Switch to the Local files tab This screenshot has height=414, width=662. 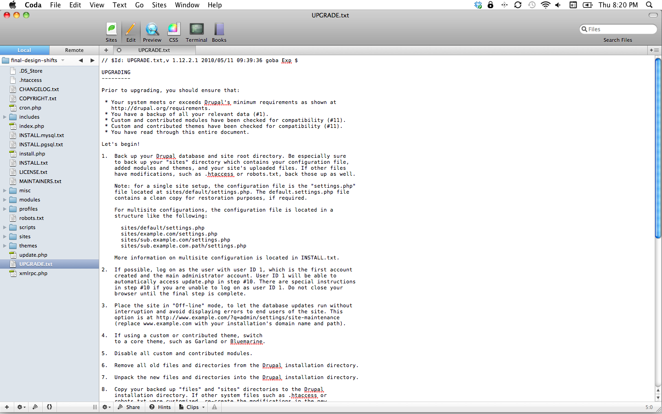[24, 50]
